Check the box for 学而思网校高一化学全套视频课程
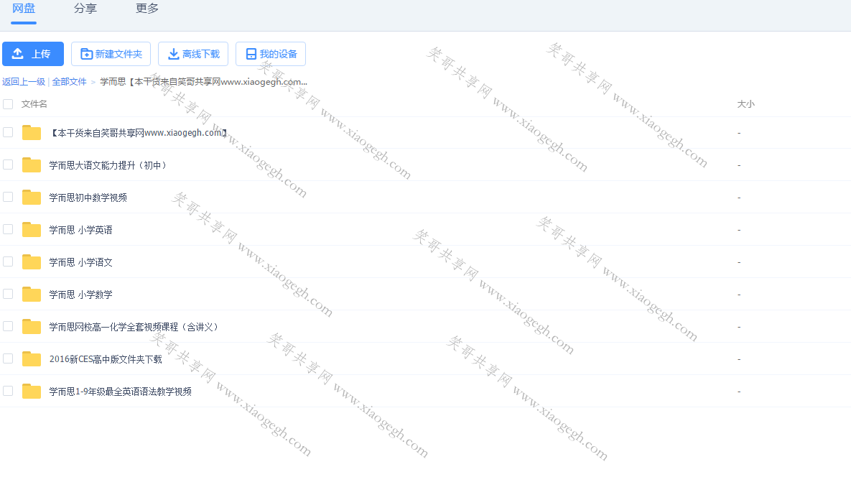Image resolution: width=851 pixels, height=500 pixels. tap(8, 326)
